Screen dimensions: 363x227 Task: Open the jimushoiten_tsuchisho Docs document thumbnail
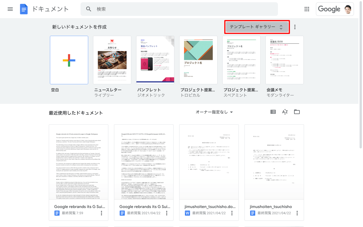click(274, 162)
